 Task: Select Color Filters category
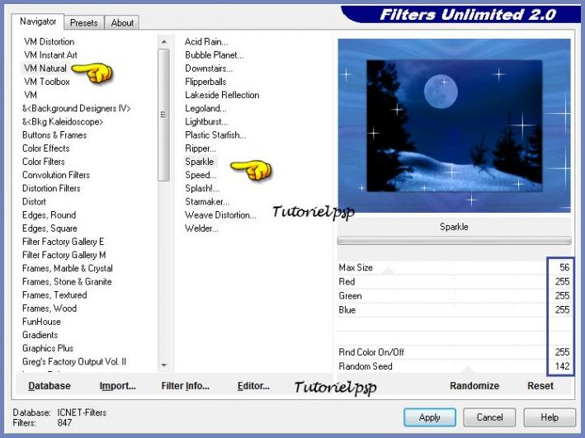click(44, 162)
